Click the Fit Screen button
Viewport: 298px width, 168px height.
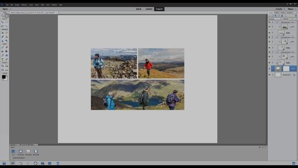20,153
